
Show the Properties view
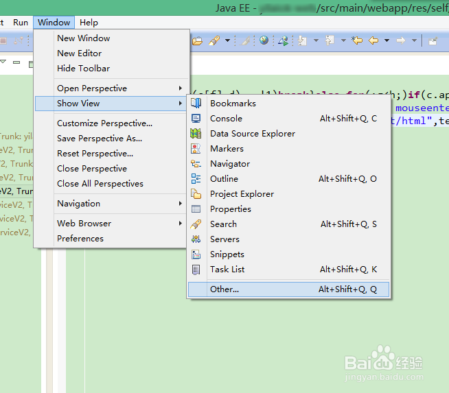(x=288, y=209)
